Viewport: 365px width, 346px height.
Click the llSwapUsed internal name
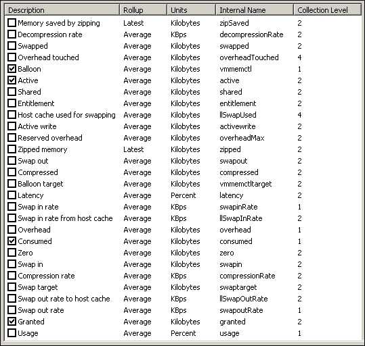coord(238,115)
